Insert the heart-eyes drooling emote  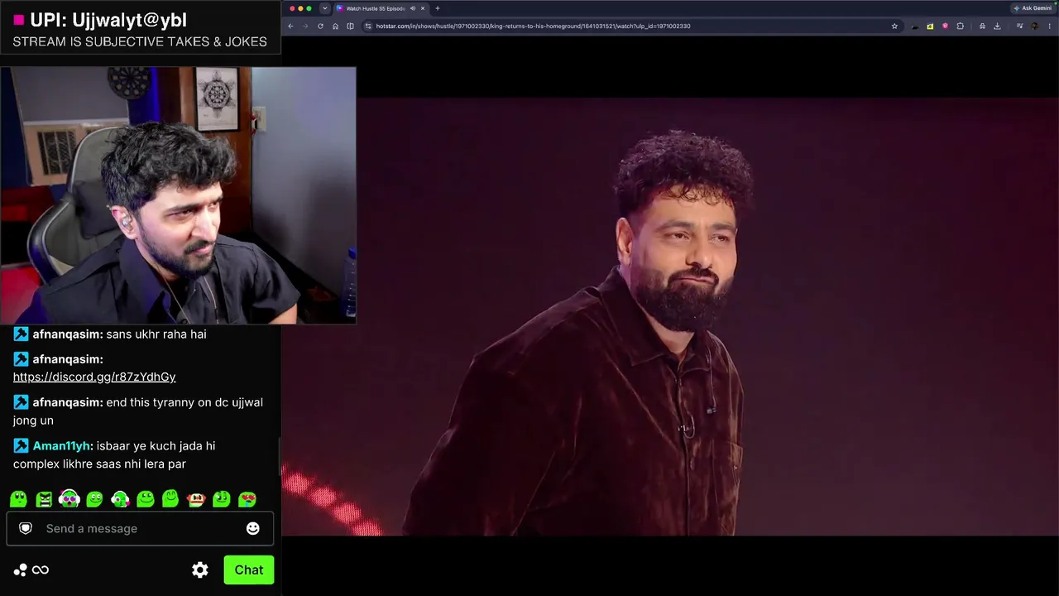[247, 499]
